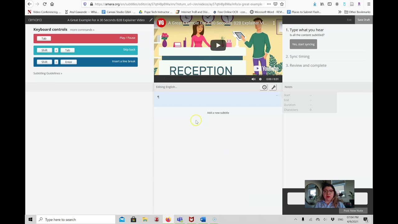Open File Explorer from the taskbar
The height and width of the screenshot is (224, 398).
[x=145, y=219]
